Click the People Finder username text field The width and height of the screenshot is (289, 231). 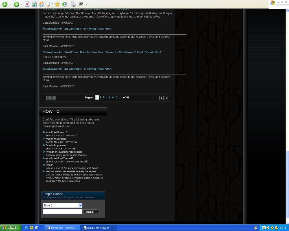click(62, 212)
